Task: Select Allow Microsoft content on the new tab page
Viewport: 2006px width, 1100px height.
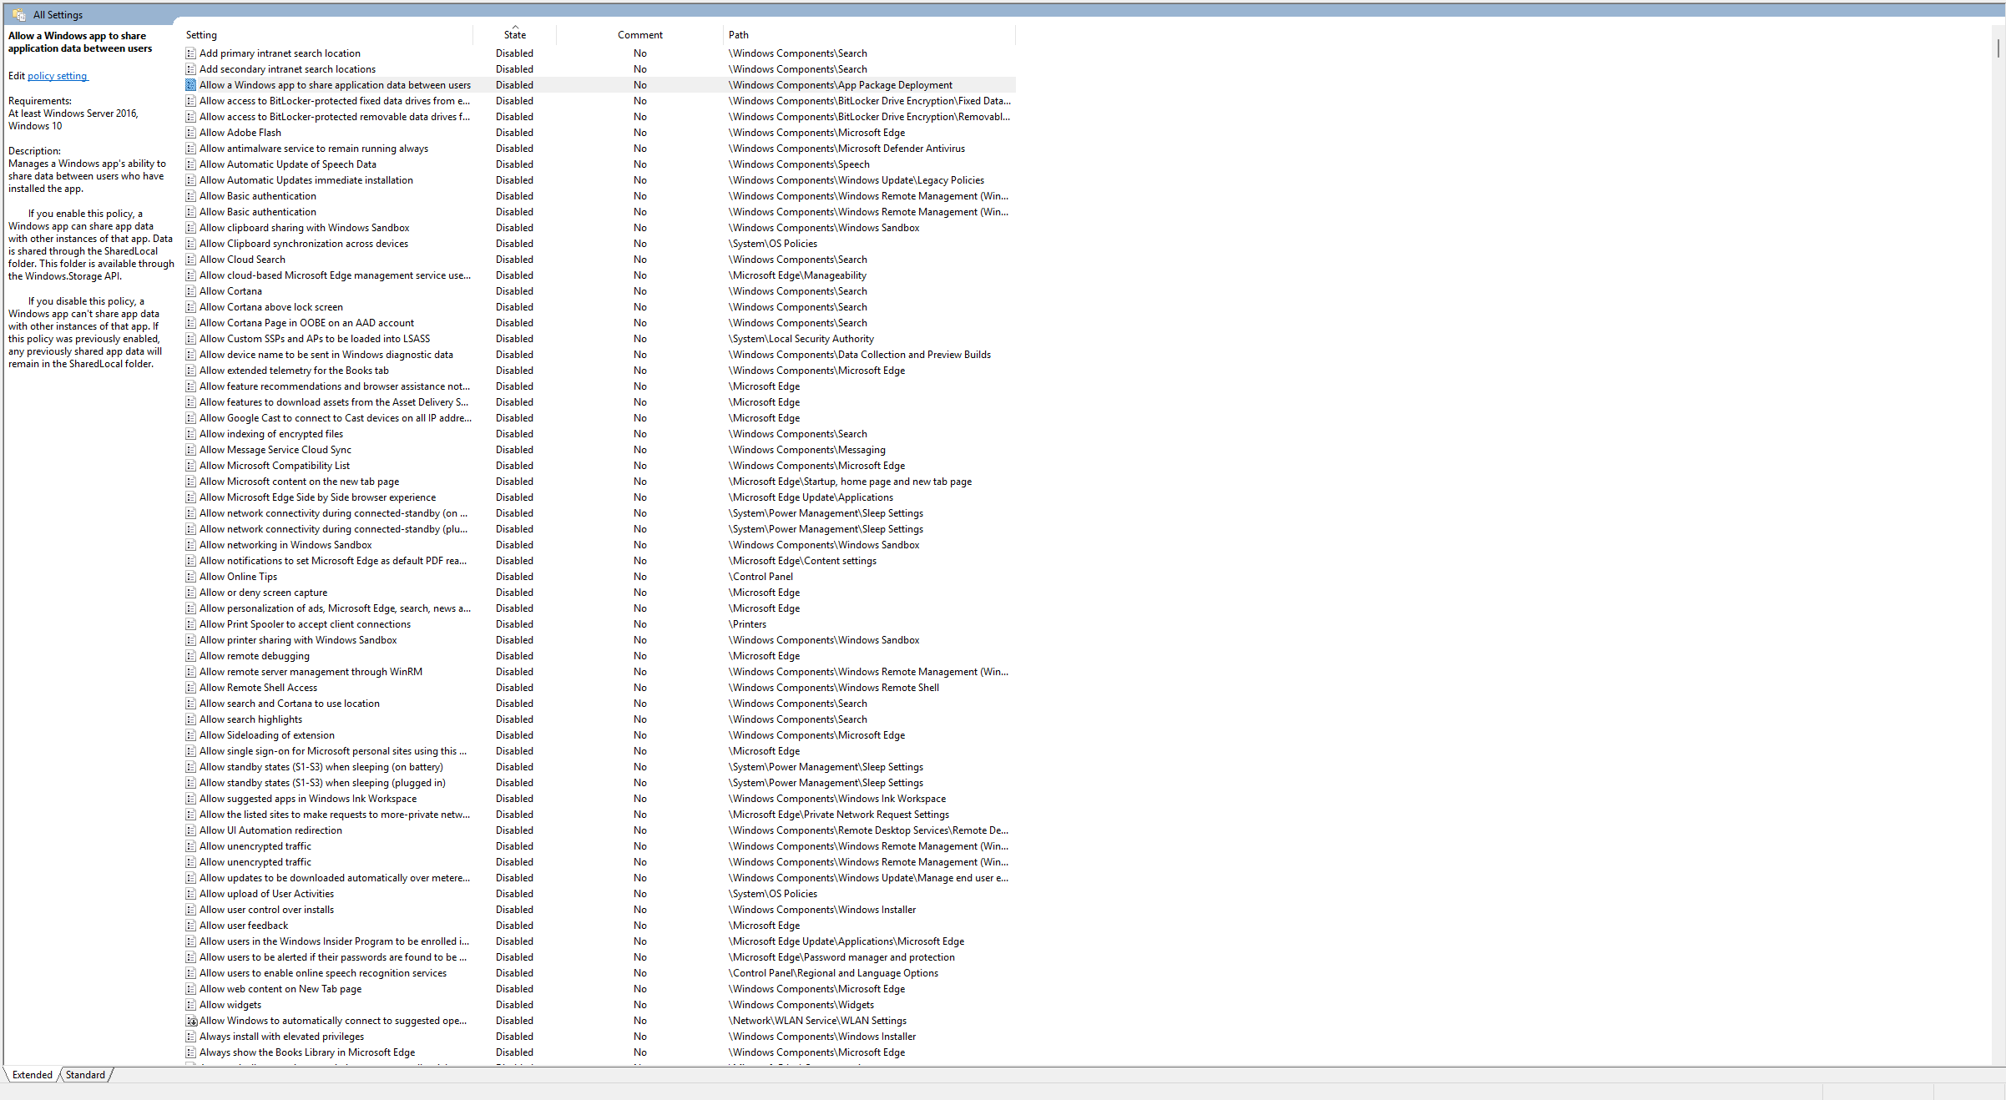Action: click(300, 482)
